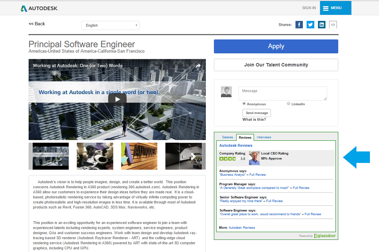Click the next arrow on thumbnail carousel

pyautogui.click(x=193, y=156)
